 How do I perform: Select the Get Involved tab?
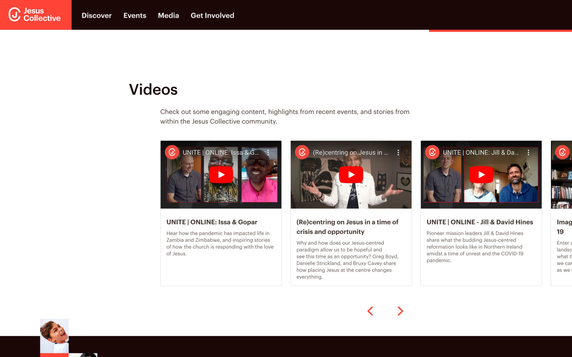click(212, 15)
